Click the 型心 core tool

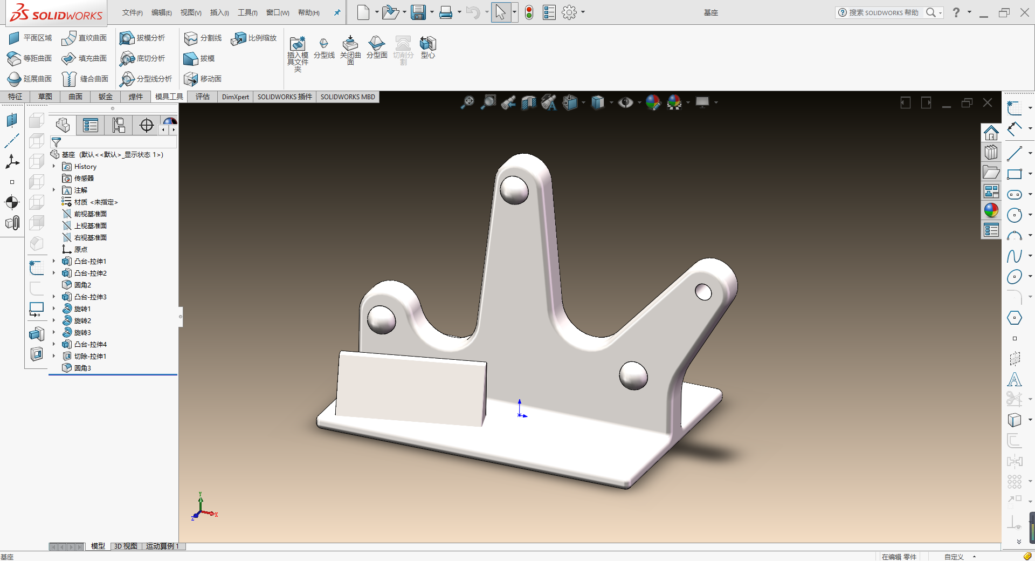428,48
